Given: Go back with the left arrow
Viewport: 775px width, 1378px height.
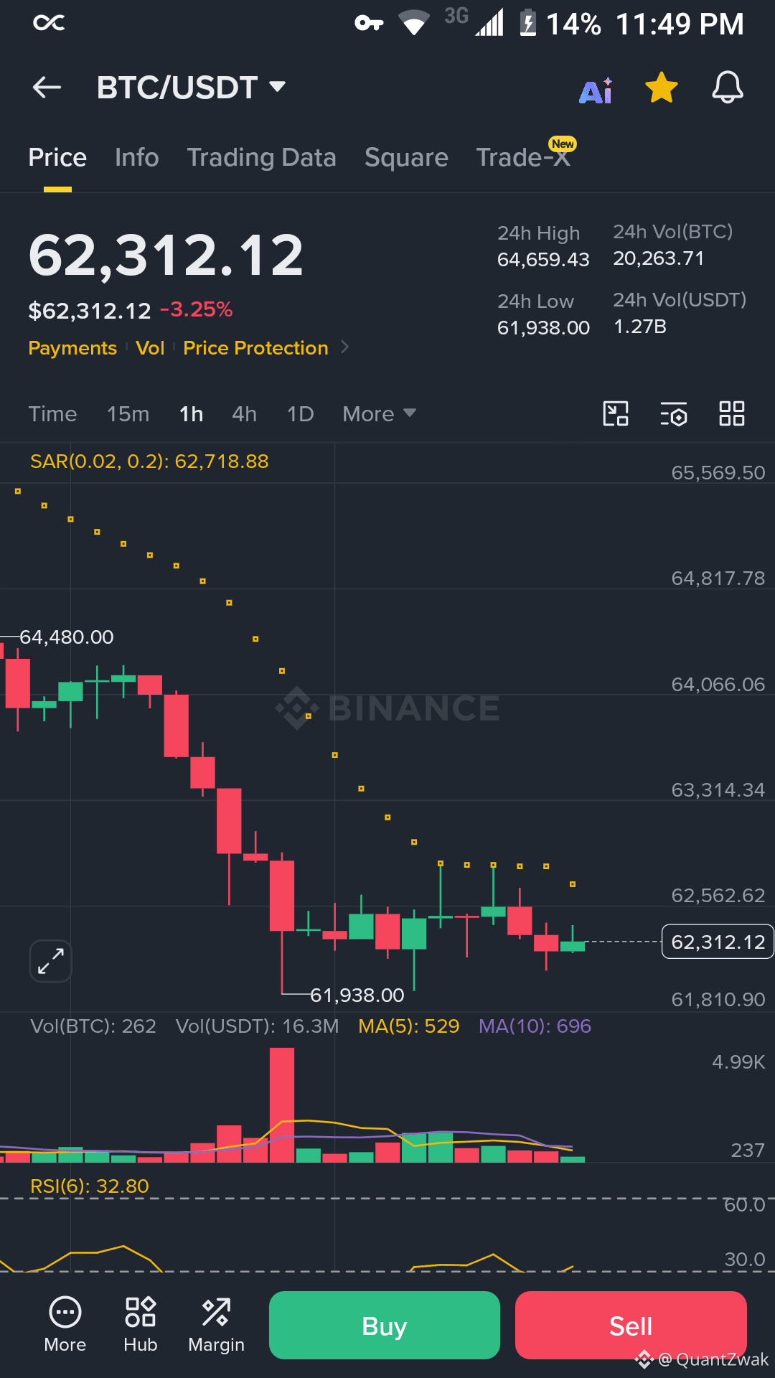Looking at the screenshot, I should point(47,88).
